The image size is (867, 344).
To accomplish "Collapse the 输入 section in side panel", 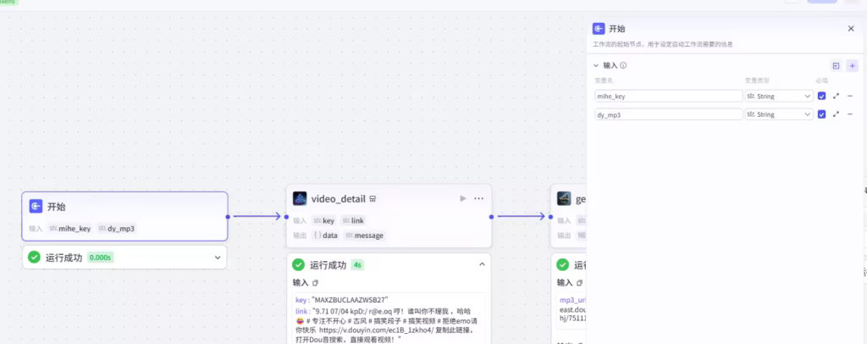I will coord(595,65).
